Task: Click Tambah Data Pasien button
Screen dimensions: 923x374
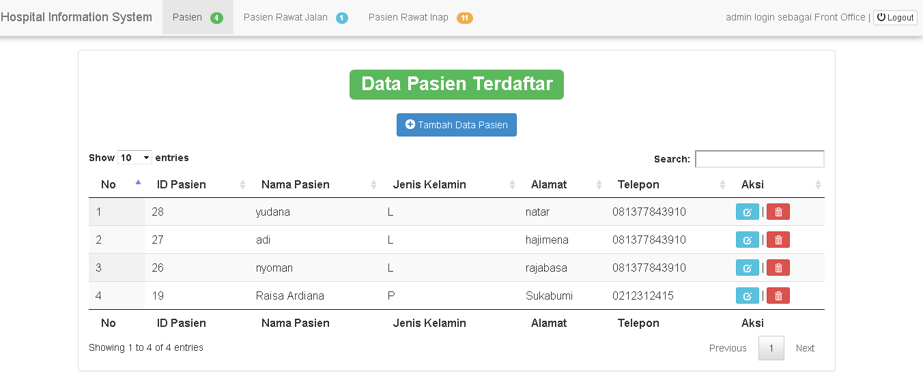Action: point(457,125)
